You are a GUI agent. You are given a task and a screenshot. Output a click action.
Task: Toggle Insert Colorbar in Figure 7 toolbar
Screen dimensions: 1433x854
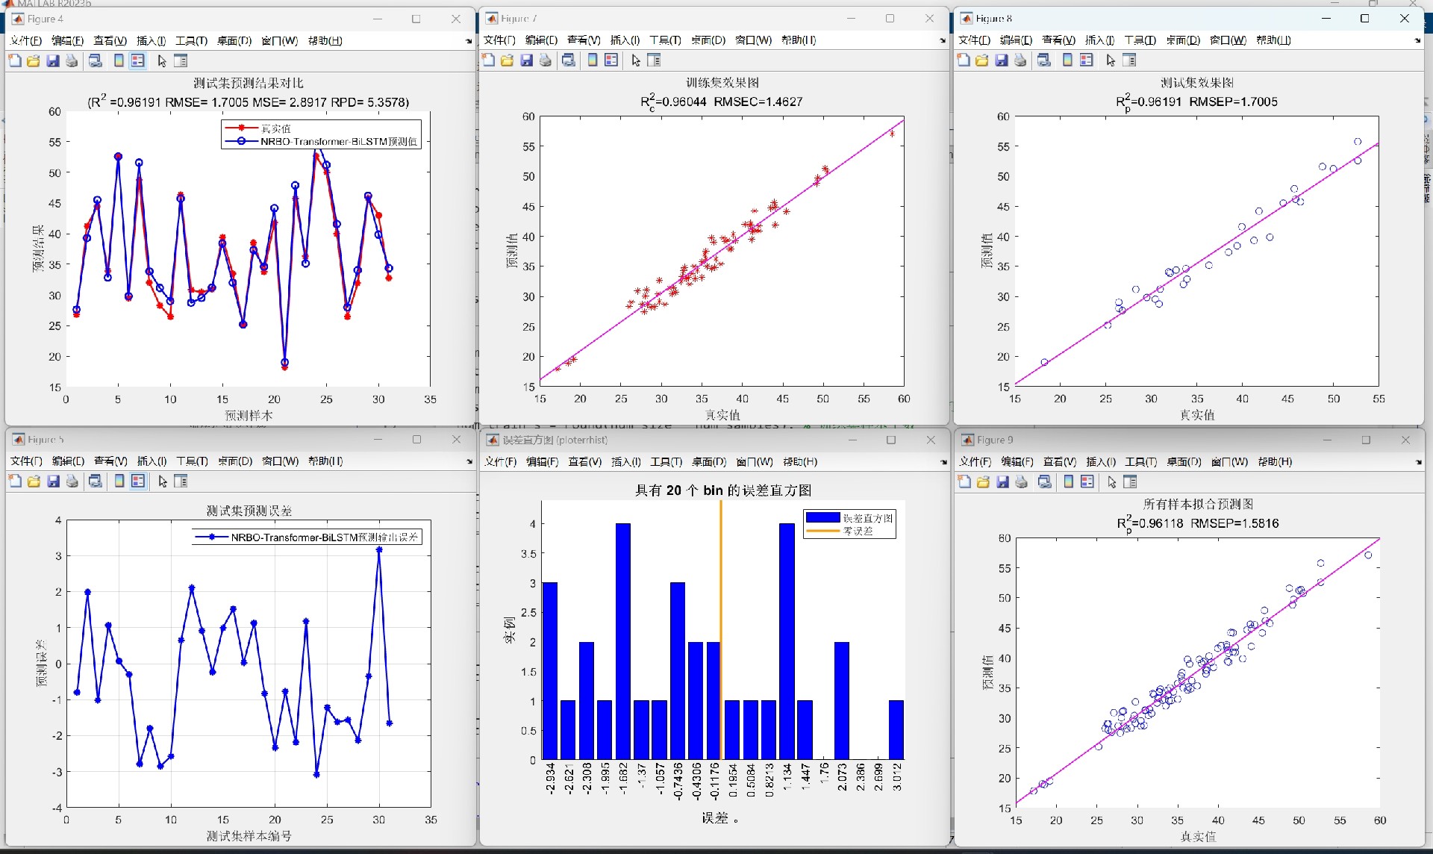coord(593,60)
